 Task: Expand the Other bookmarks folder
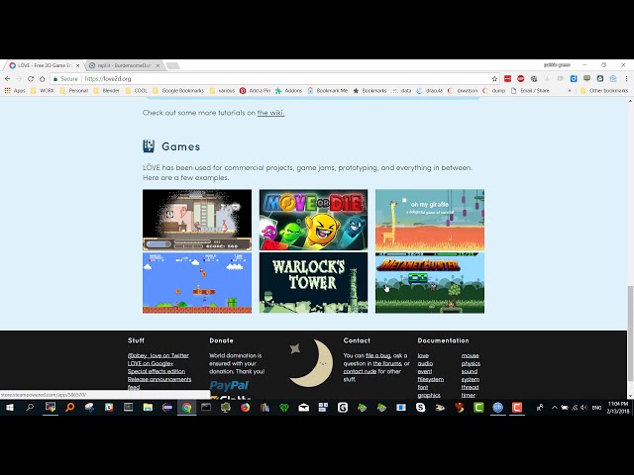[604, 90]
